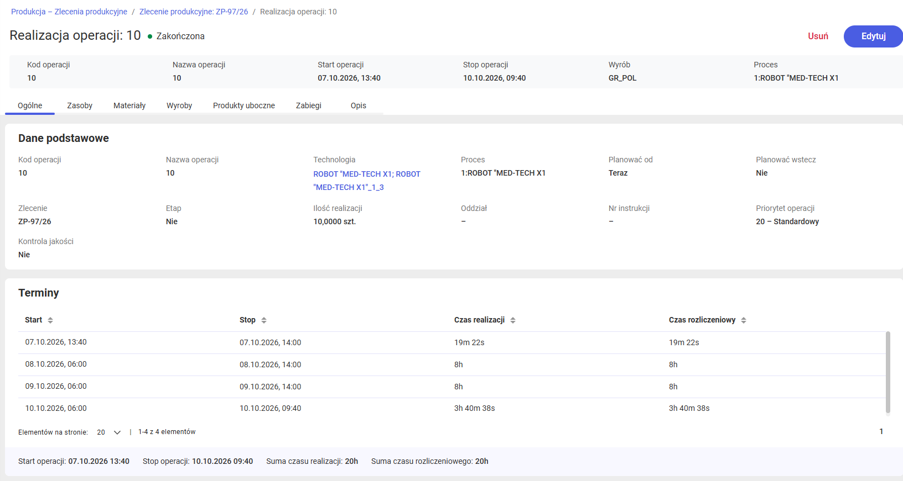Viewport: 903px width, 481px height.
Task: View the Opis tab
Action: 359,105
